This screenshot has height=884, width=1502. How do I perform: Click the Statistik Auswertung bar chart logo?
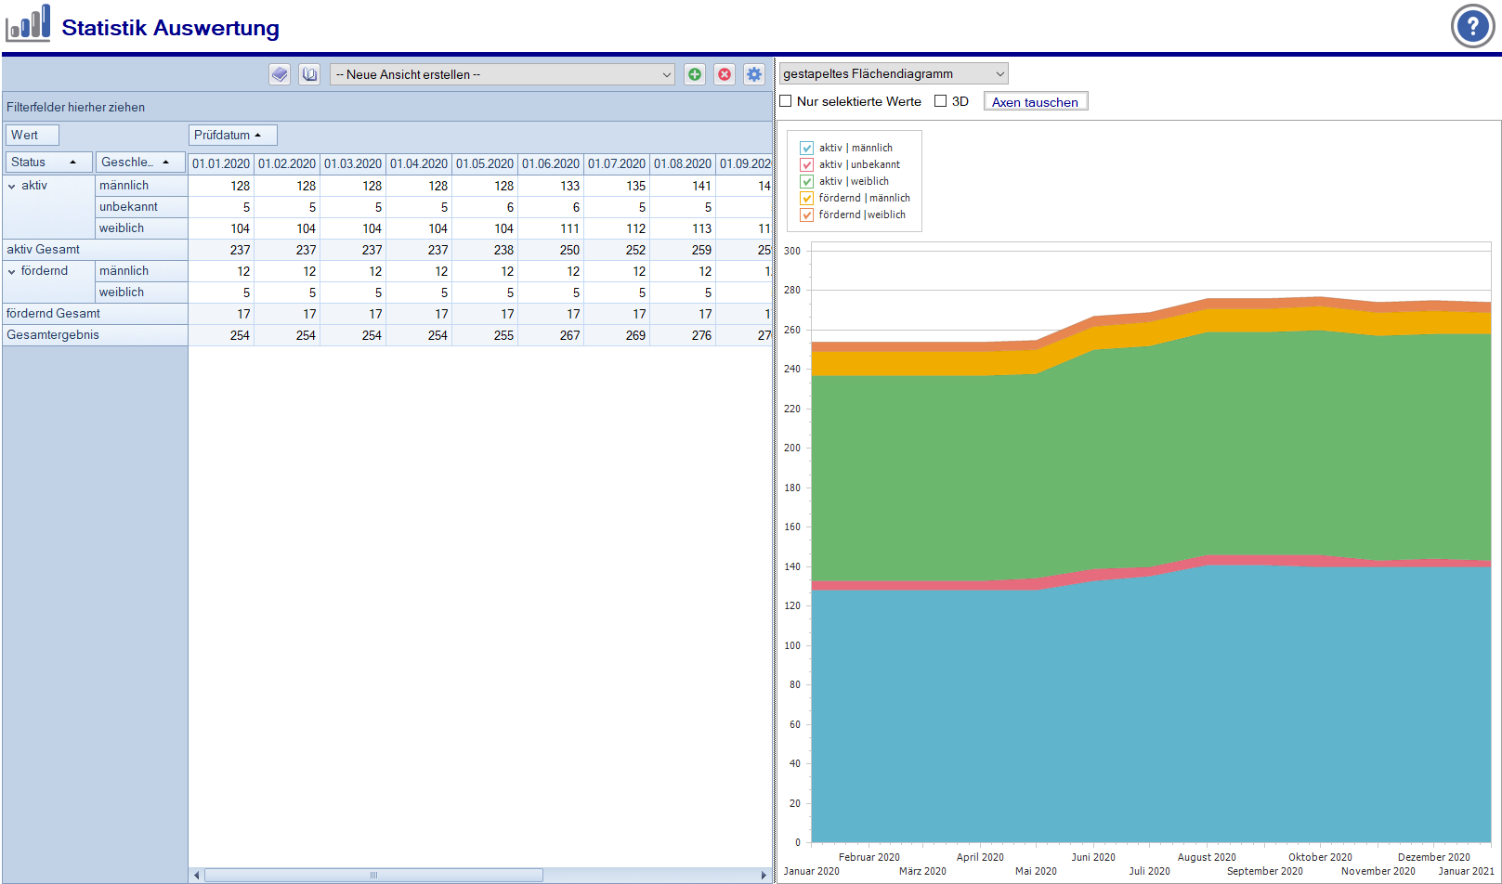(x=28, y=23)
